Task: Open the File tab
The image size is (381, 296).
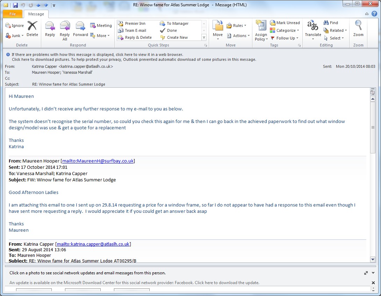Action: [x=13, y=14]
